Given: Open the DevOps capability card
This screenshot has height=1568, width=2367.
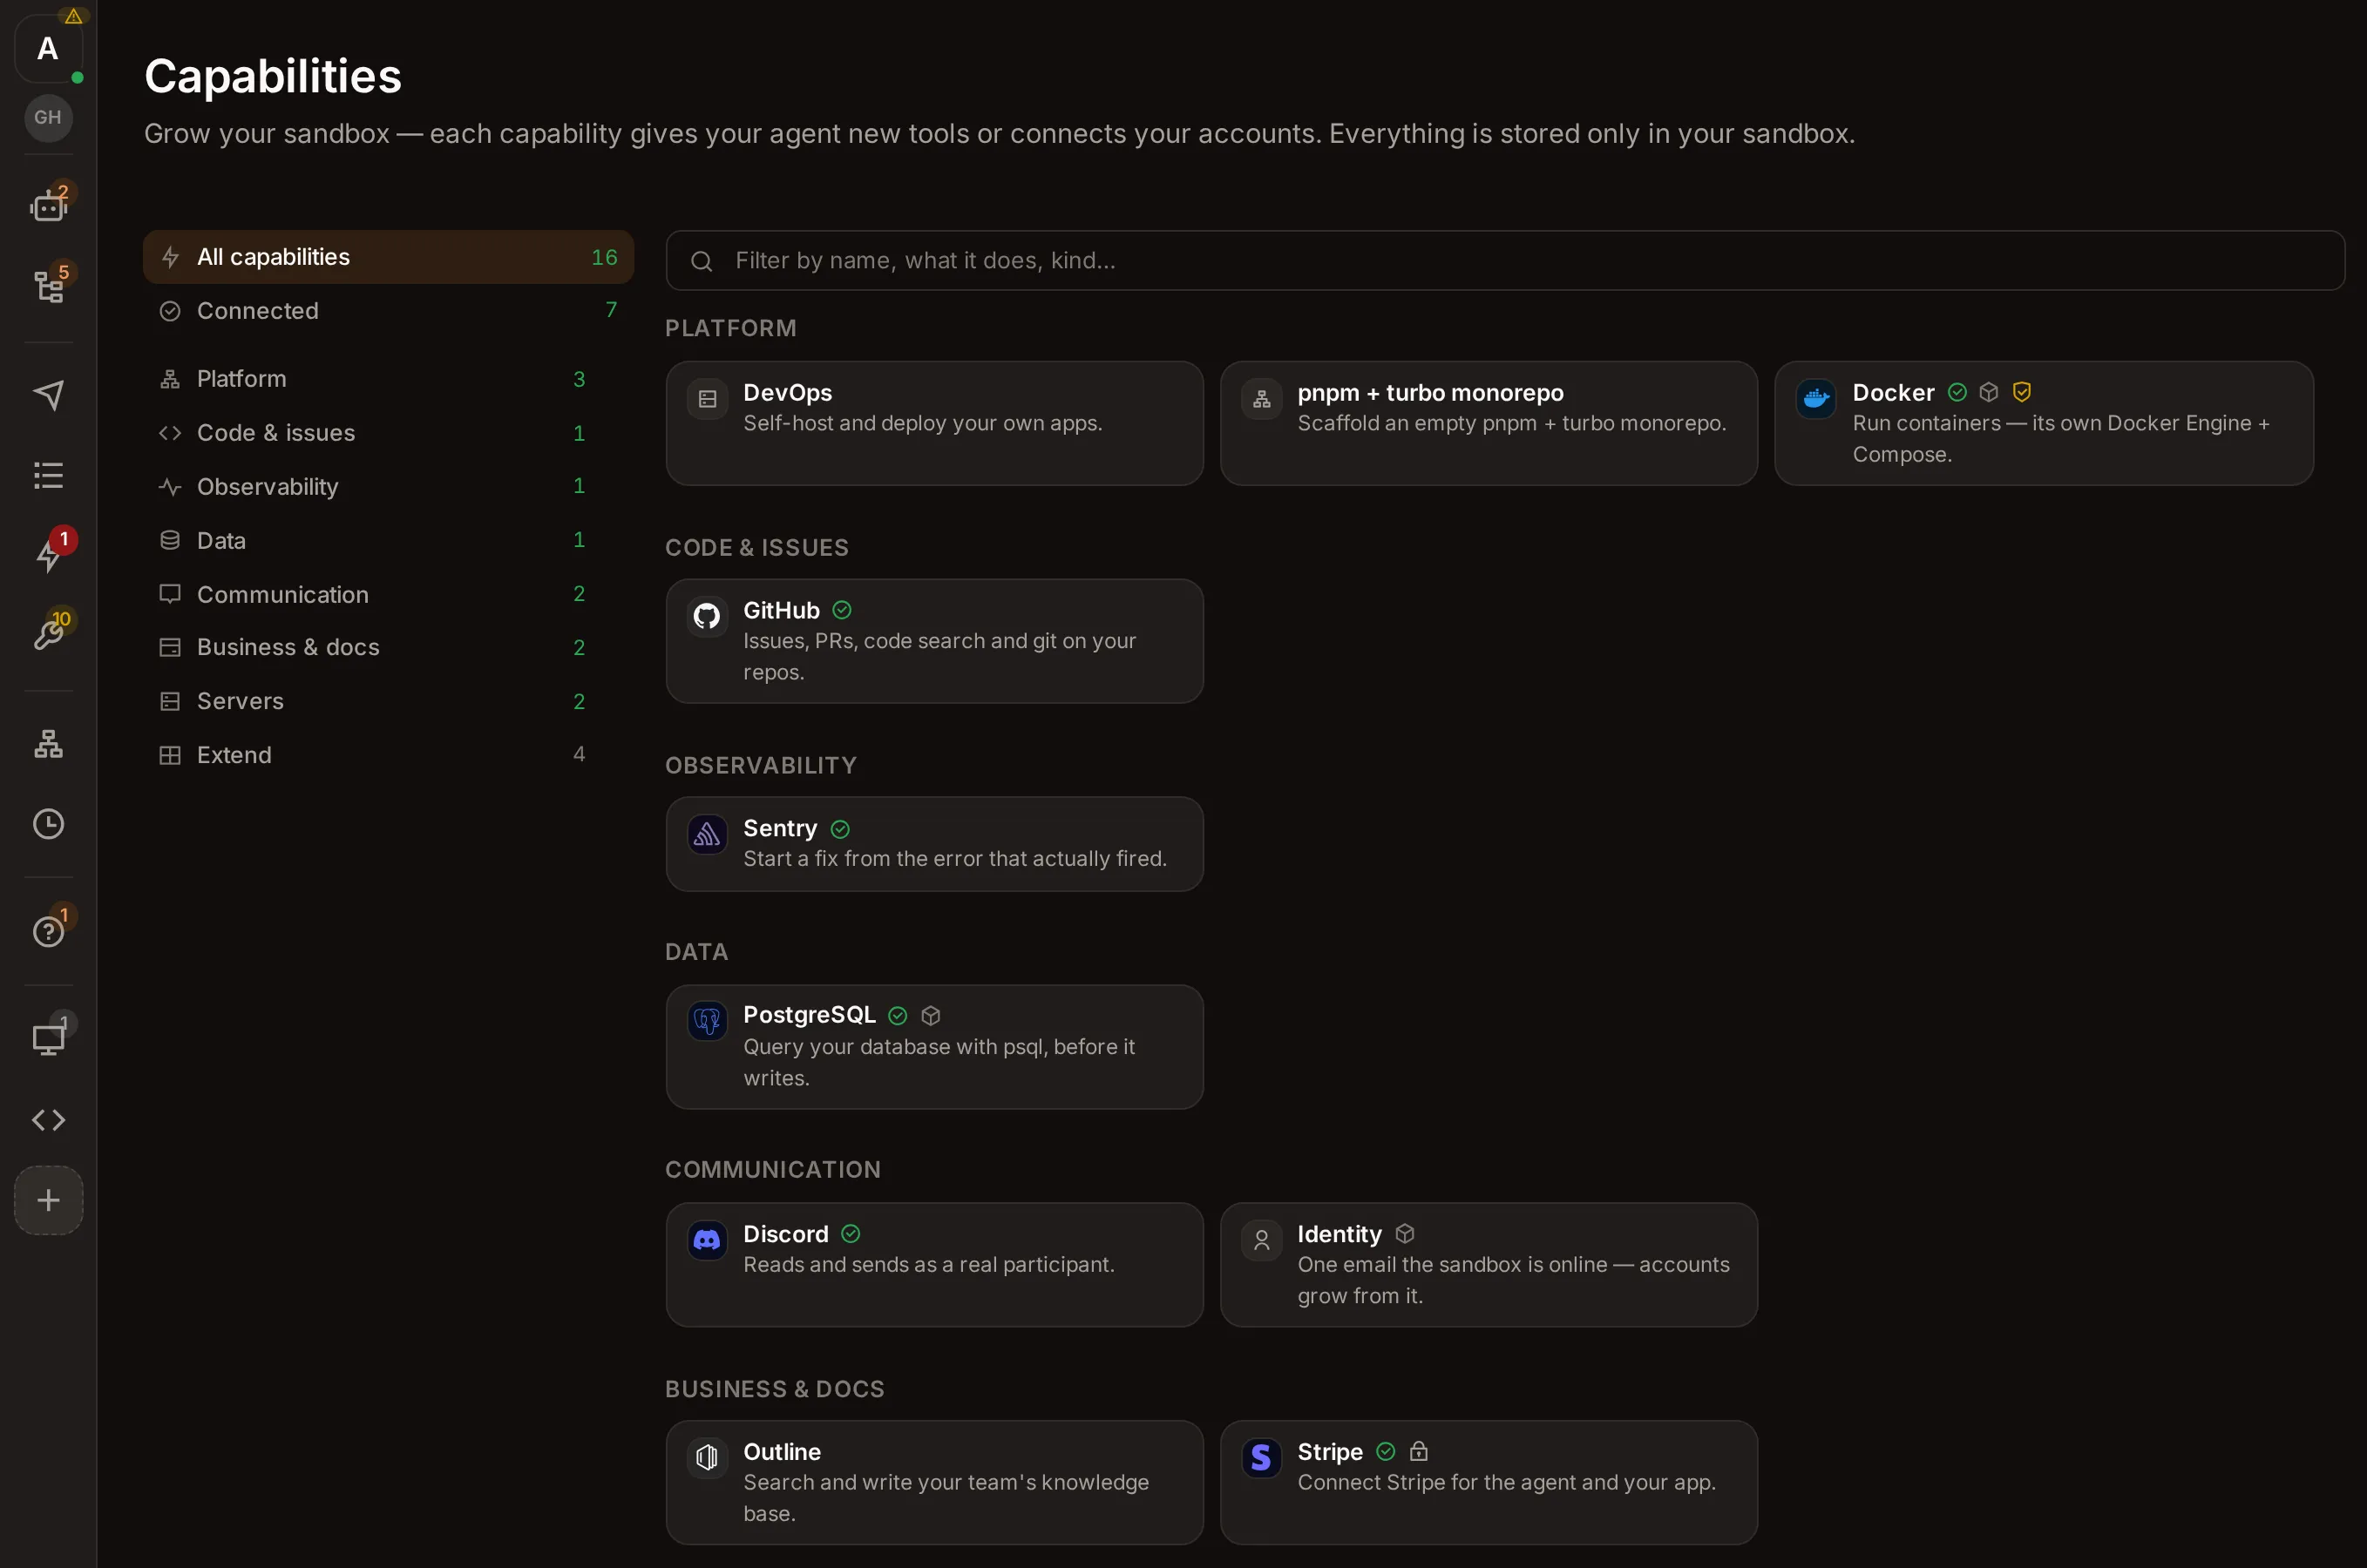Looking at the screenshot, I should point(934,423).
